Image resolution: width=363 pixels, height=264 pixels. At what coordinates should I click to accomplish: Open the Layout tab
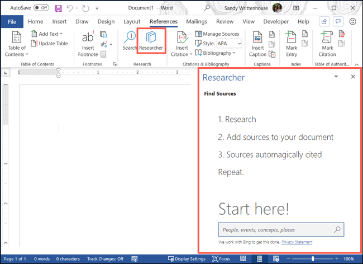click(132, 22)
